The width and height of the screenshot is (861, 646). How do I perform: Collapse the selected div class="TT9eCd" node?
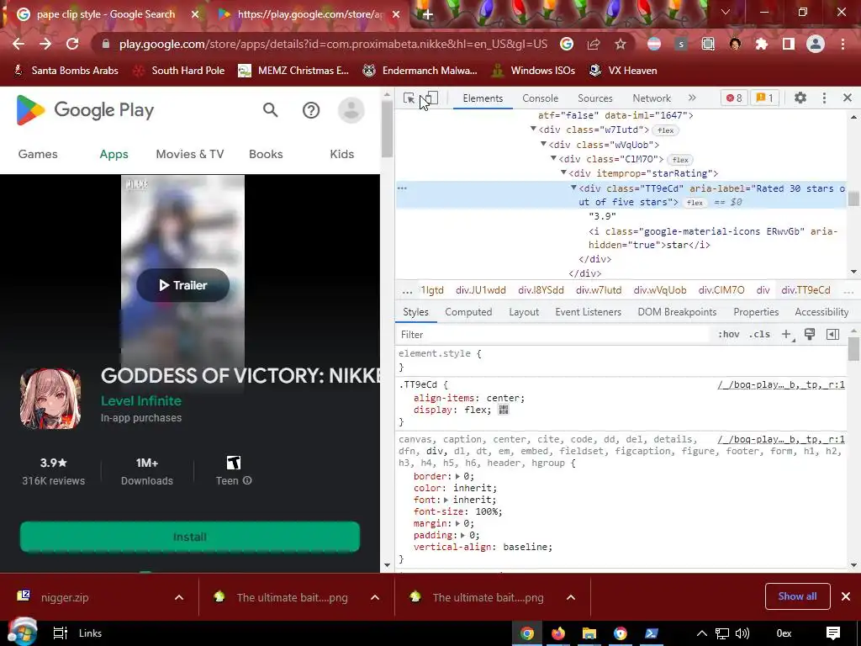pos(573,188)
